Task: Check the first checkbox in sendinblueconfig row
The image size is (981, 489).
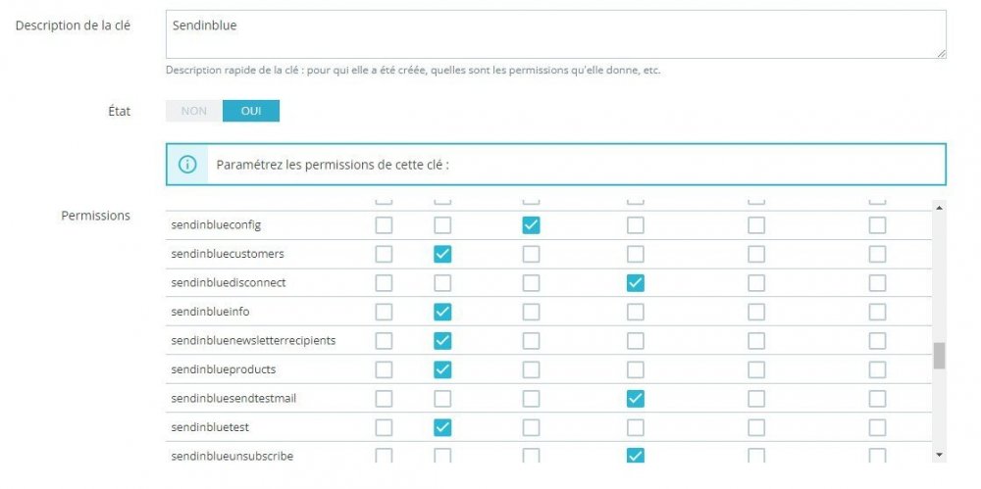Action: [384, 225]
